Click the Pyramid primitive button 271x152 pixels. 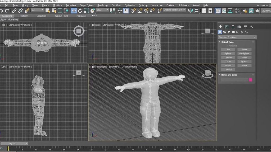pos(244,61)
